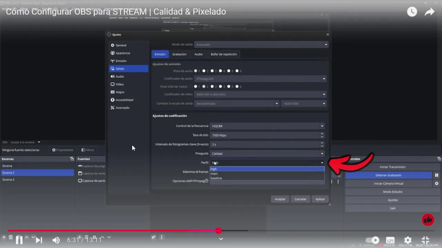Open Atajos hotkeys settings in sidebar

point(128,92)
